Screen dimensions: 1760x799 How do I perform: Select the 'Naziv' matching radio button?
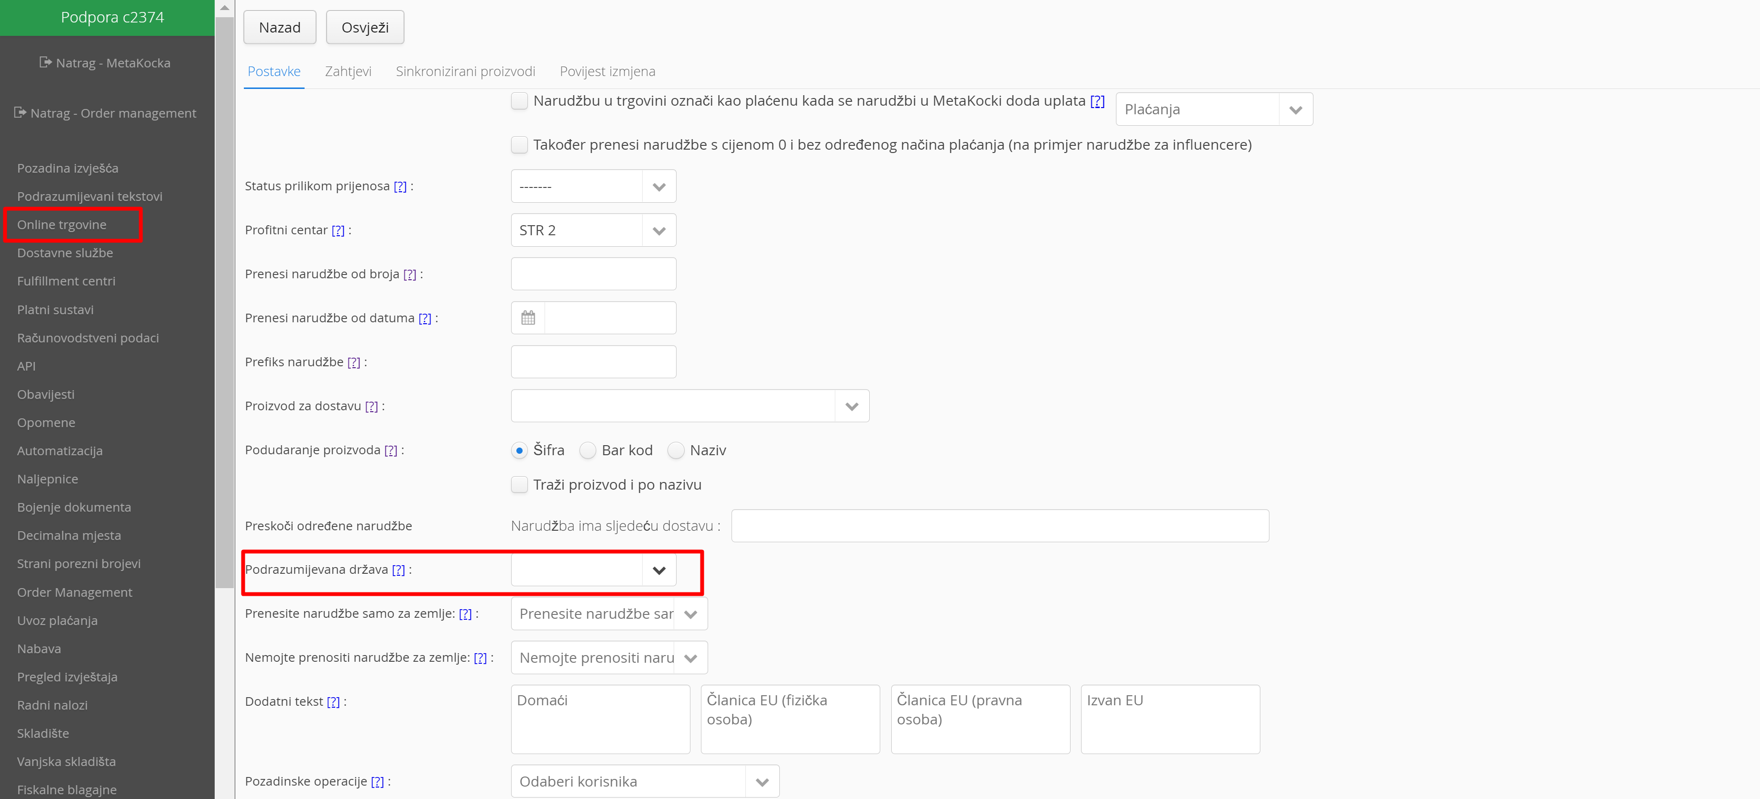click(676, 450)
